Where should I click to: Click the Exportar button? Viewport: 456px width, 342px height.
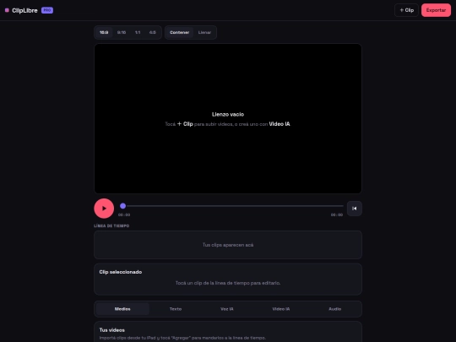pyautogui.click(x=436, y=10)
